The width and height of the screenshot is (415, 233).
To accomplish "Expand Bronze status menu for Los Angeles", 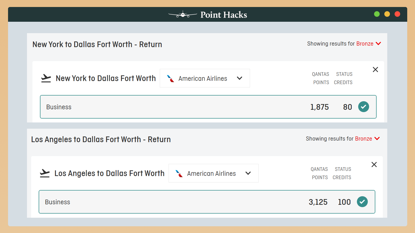I will [377, 139].
